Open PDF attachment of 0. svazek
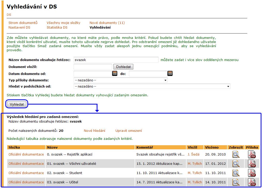Viewport: 263px width, 189px height. 252,154
